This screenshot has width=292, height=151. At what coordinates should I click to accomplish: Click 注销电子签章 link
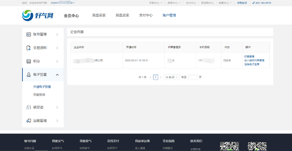coord(252,64)
